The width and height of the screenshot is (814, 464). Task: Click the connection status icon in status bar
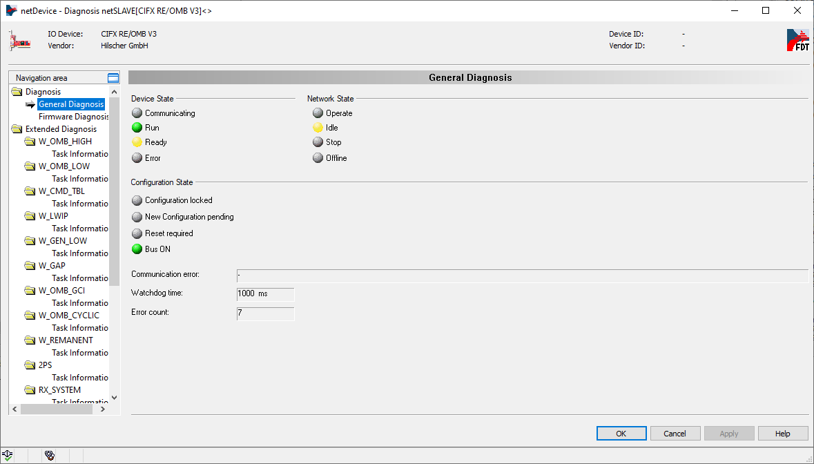click(x=8, y=455)
